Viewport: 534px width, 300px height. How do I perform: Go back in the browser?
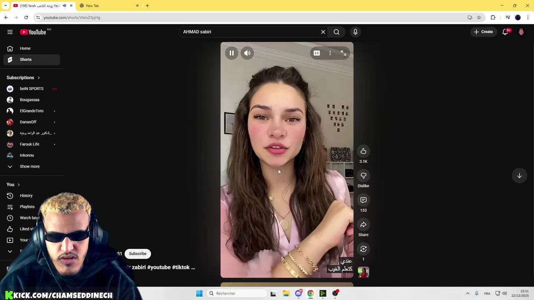(x=6, y=17)
